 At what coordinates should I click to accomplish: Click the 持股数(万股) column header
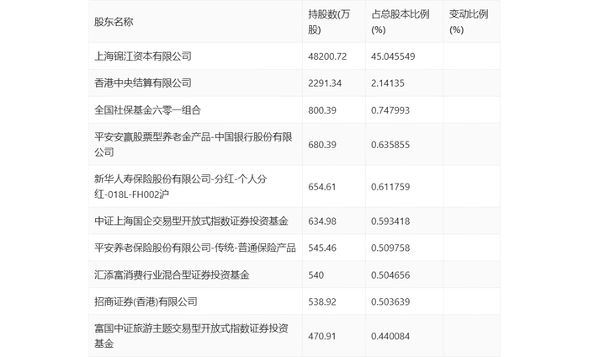click(x=329, y=22)
